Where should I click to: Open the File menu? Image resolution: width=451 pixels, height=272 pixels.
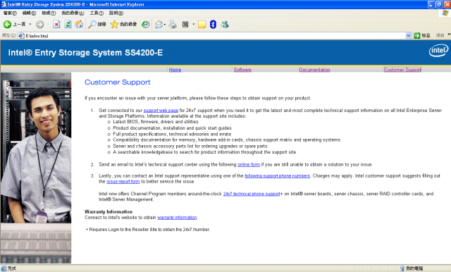click(10, 13)
